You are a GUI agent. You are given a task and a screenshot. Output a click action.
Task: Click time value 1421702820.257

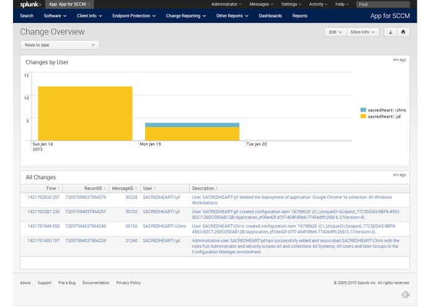point(43,198)
